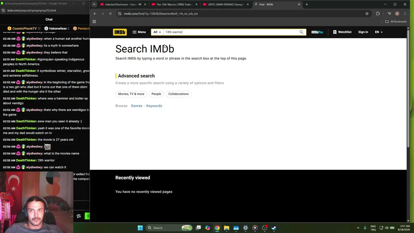Open the All Bookmarks folder

click(x=396, y=22)
